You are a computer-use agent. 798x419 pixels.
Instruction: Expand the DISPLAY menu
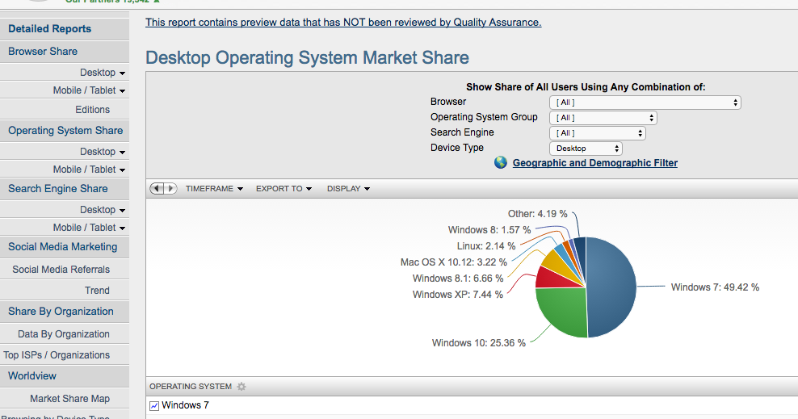(348, 189)
